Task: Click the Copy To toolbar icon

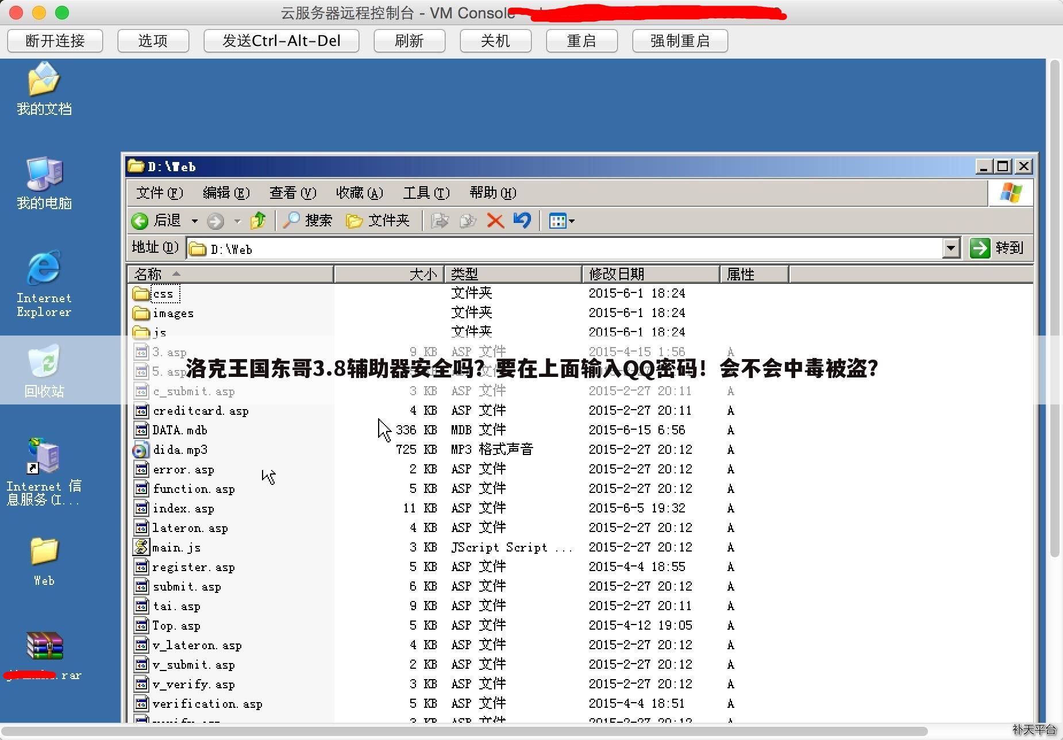Action: 468,220
